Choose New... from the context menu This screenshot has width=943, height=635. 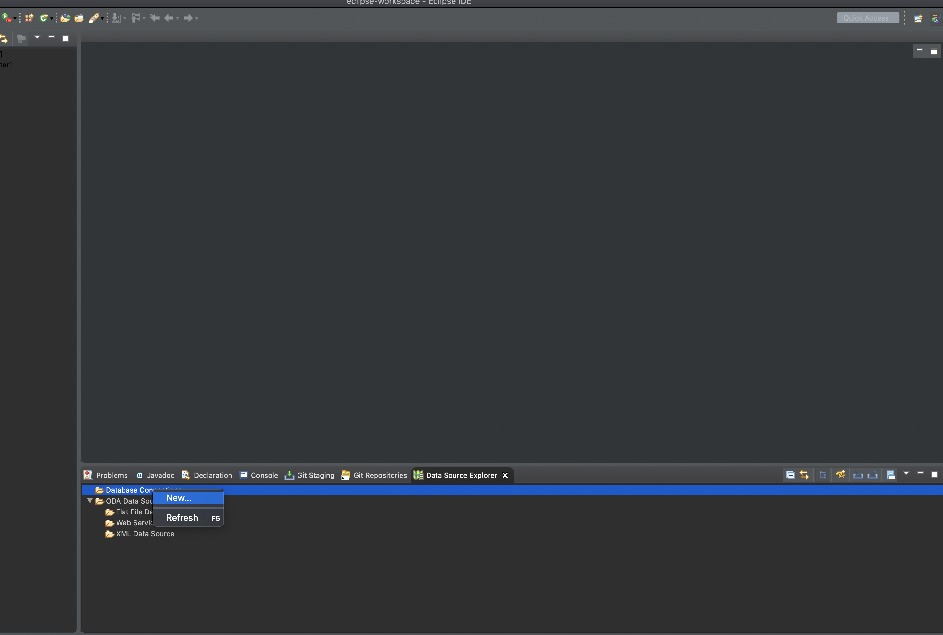tap(179, 498)
